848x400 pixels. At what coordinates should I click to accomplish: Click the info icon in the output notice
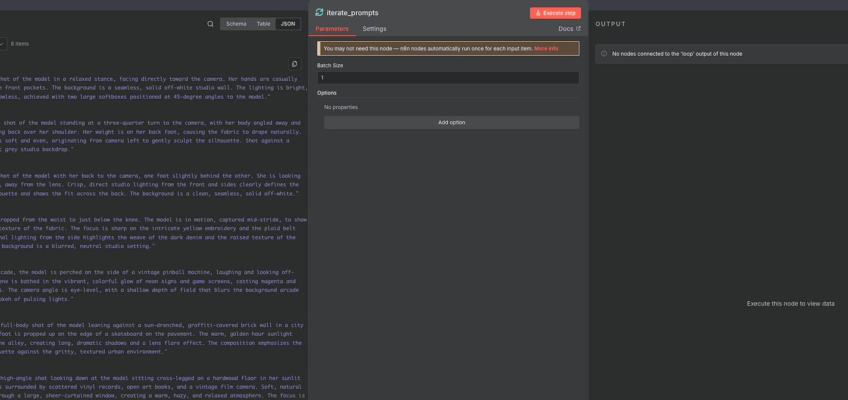(x=604, y=54)
